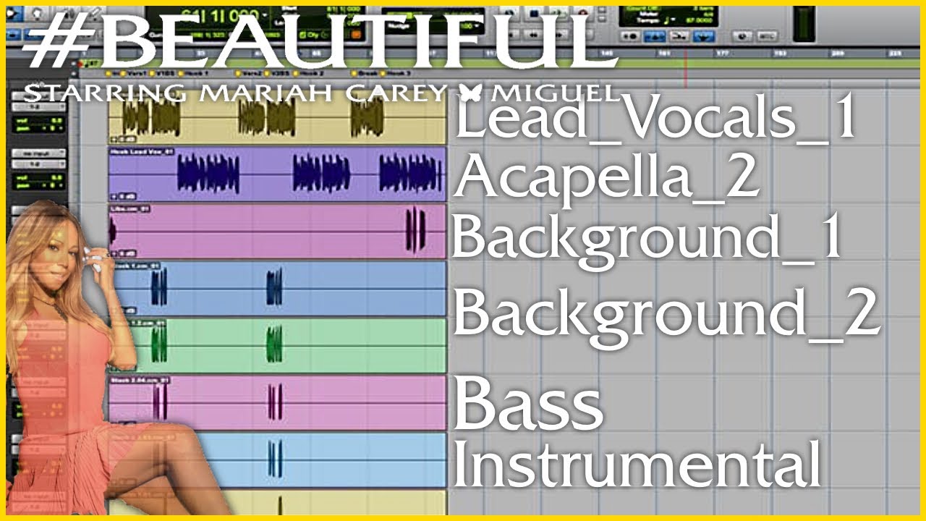Toggle the Wait for Note MIDI button
This screenshot has width=926, height=521.
[x=630, y=36]
